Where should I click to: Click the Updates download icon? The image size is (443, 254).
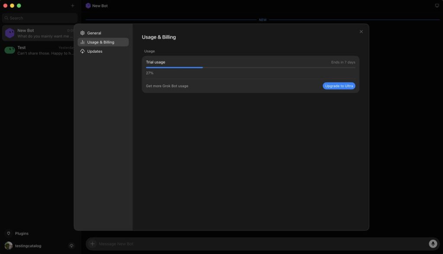[83, 51]
